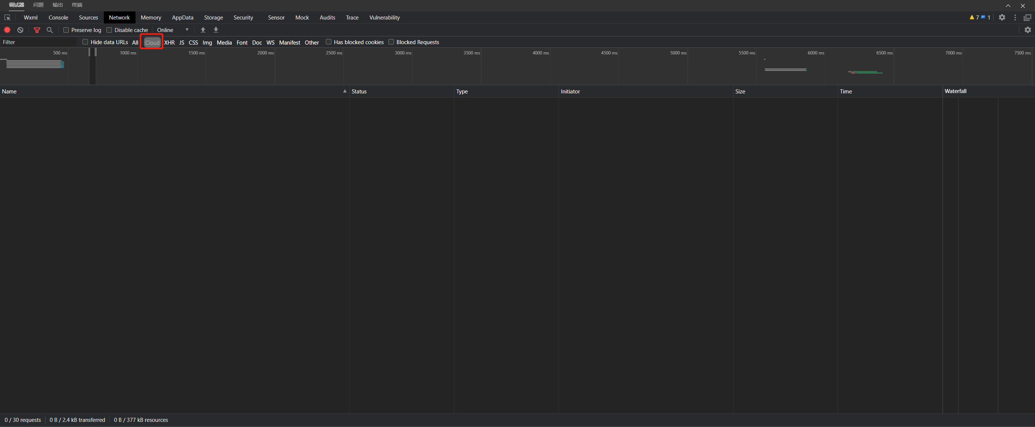This screenshot has width=1035, height=427.
Task: Click into the Filter text input field
Action: coord(39,42)
